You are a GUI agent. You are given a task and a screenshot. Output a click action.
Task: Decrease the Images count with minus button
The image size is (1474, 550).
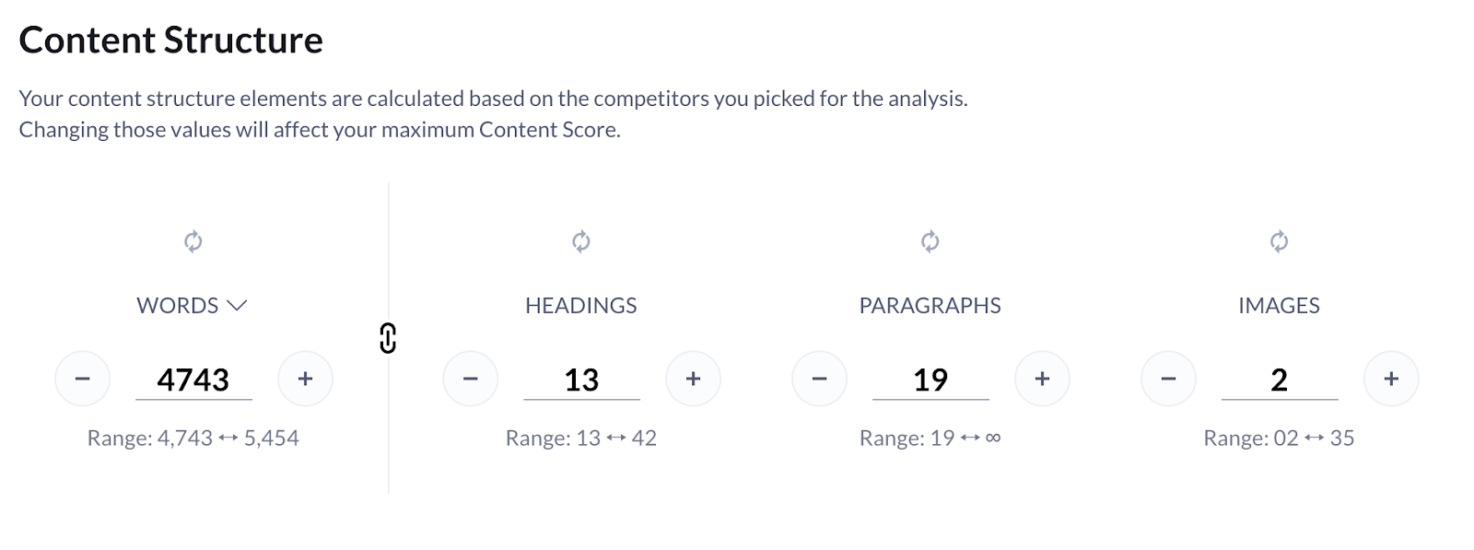pyautogui.click(x=1168, y=378)
